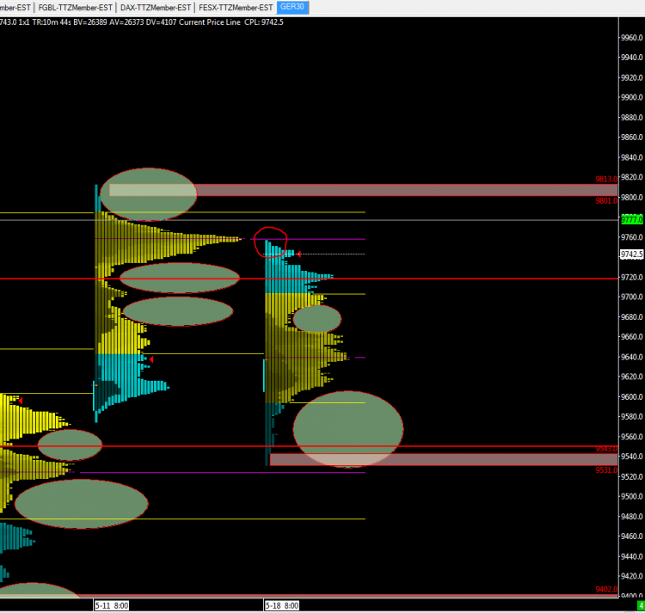Screen dimensions: 645x613
Task: Click the 9940.0 price on the scale
Action: tap(631, 58)
